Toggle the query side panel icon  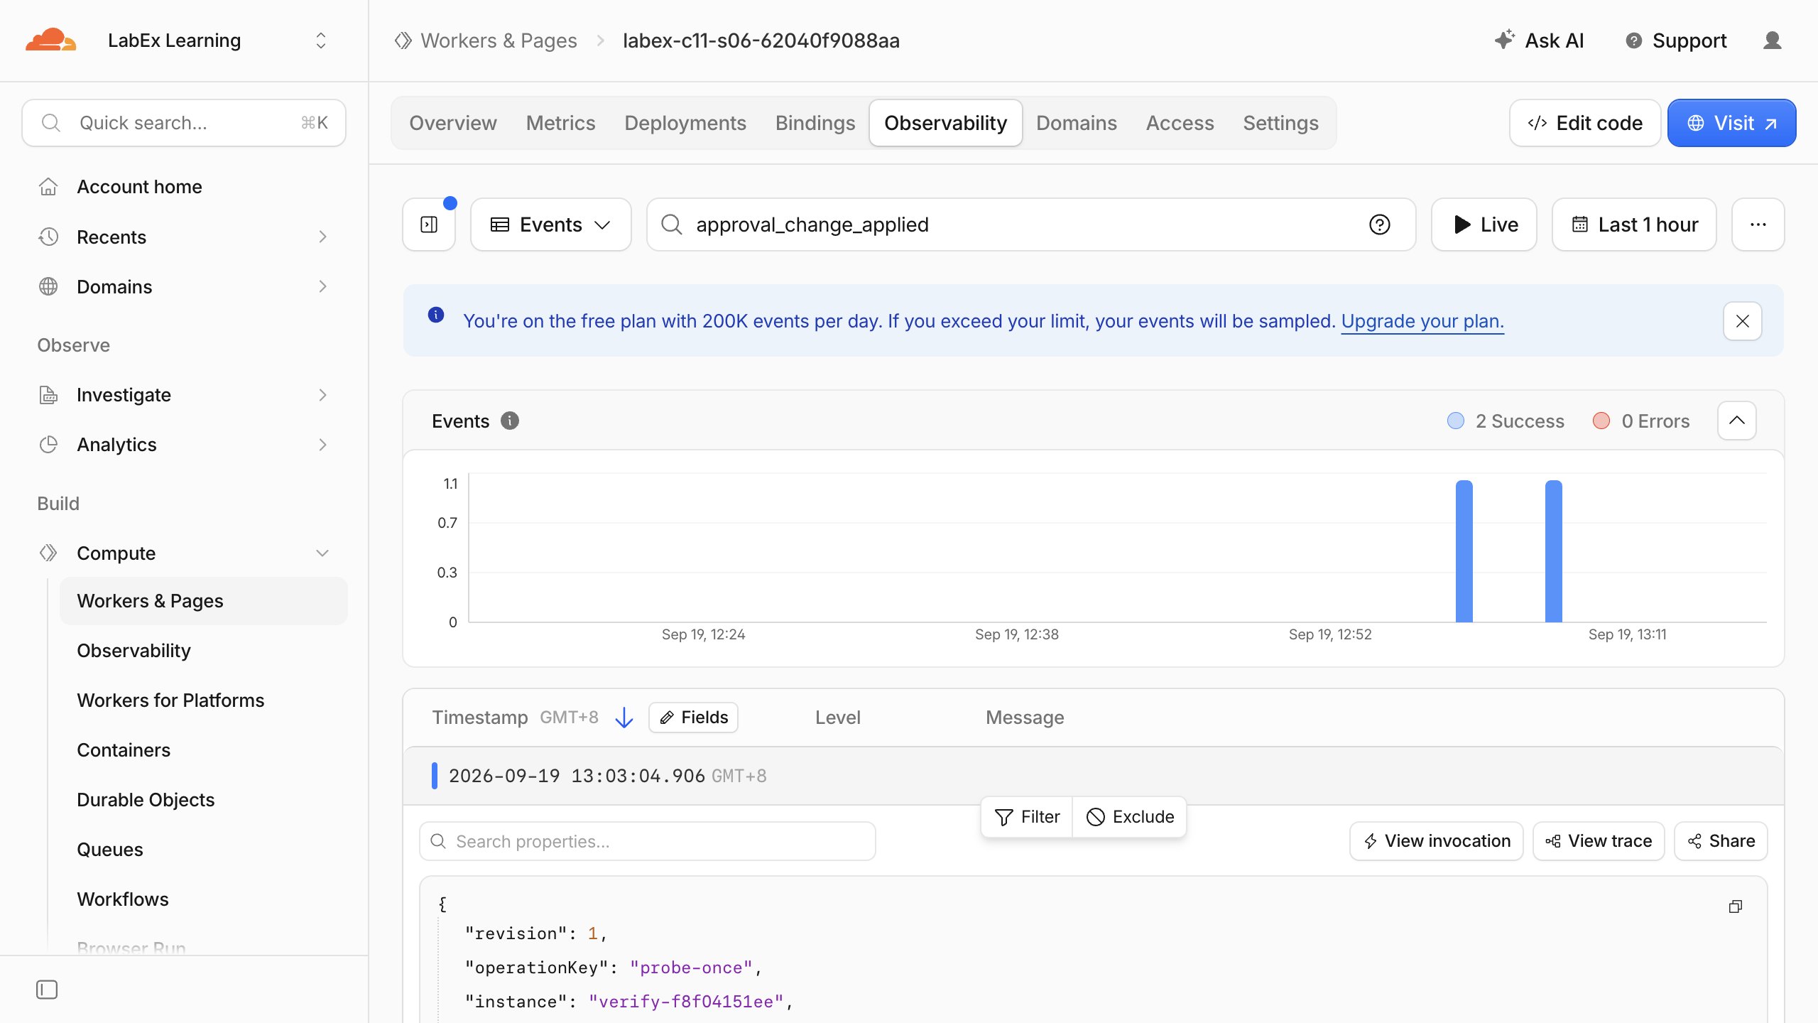pyautogui.click(x=429, y=224)
